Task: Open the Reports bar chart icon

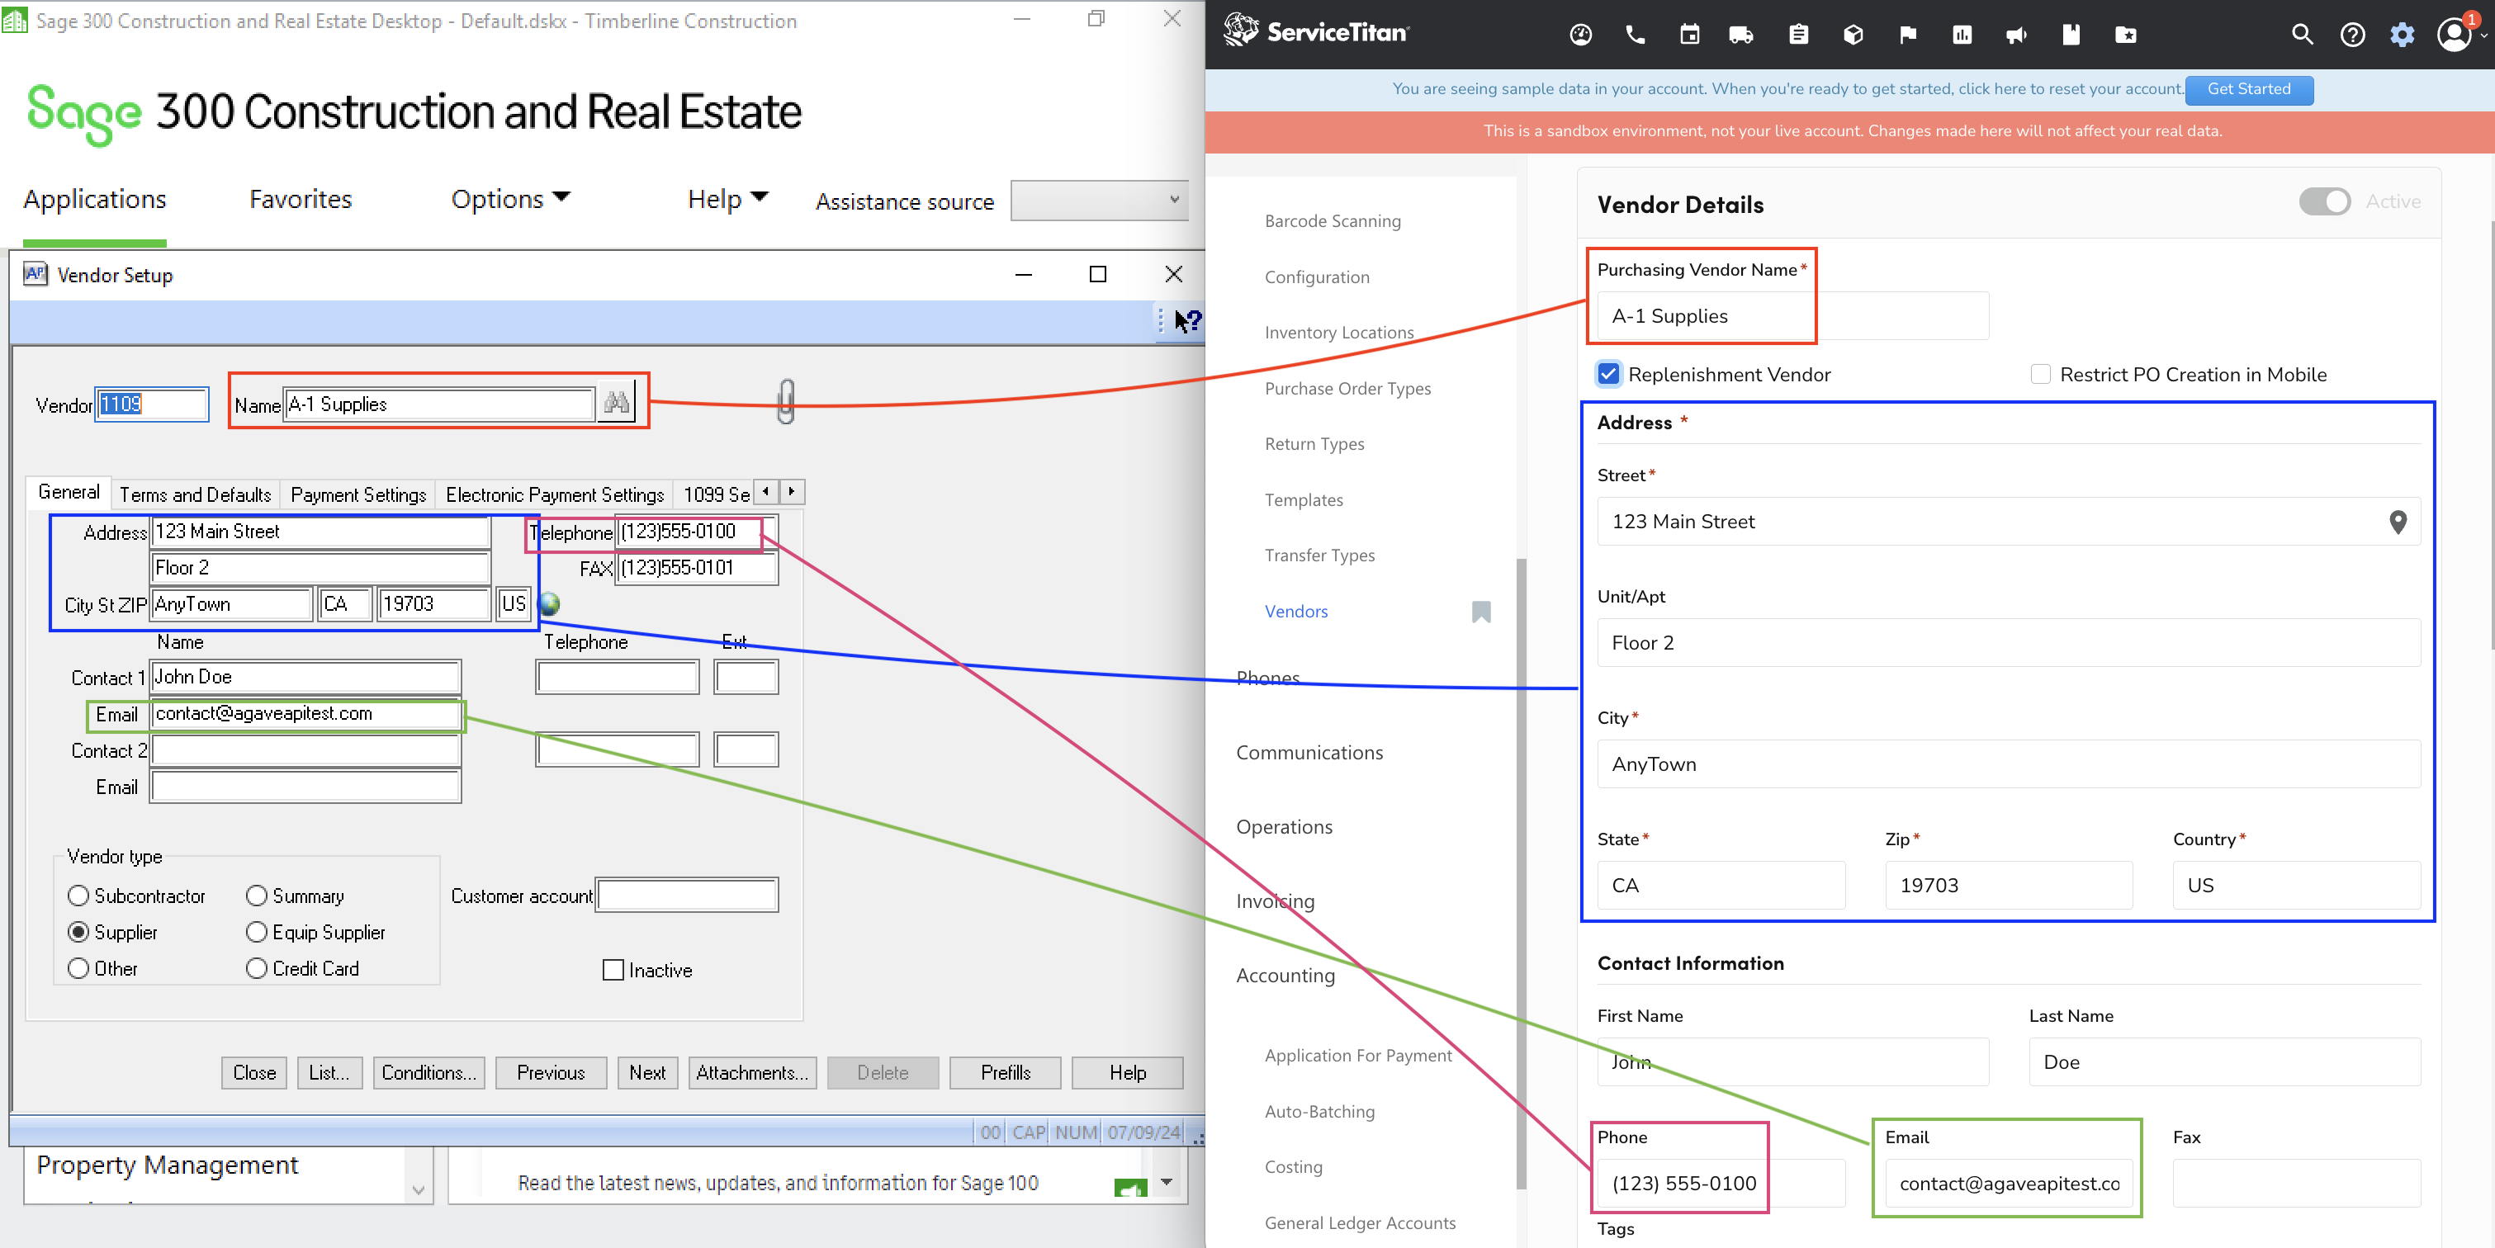Action: (x=1962, y=35)
